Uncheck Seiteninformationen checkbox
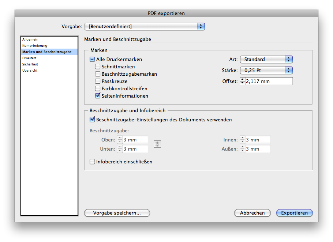 (x=98, y=96)
